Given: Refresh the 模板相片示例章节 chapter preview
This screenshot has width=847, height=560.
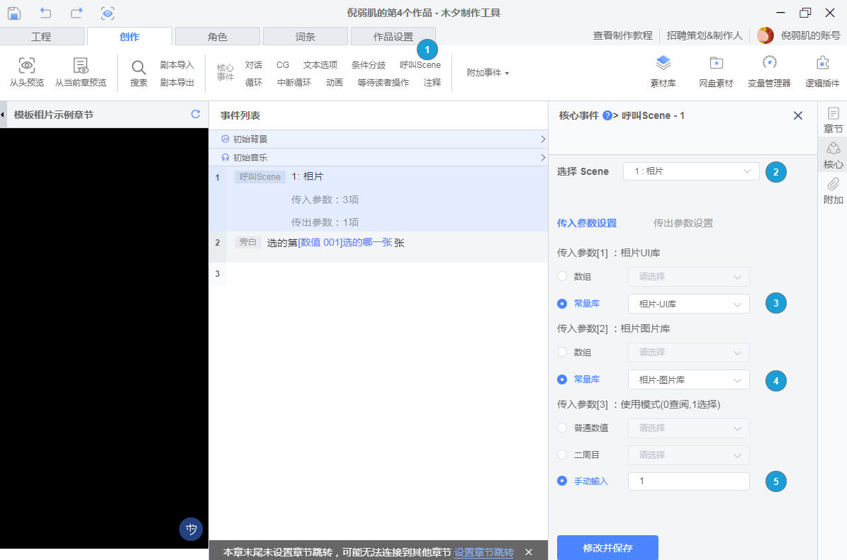Looking at the screenshot, I should point(196,115).
